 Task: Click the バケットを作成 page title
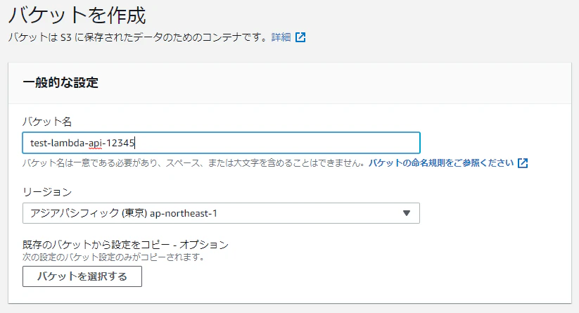pos(77,15)
